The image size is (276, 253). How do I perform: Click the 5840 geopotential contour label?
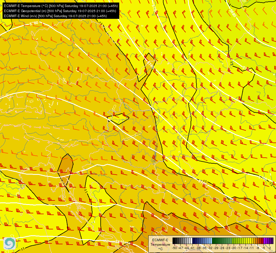(x=120, y=242)
